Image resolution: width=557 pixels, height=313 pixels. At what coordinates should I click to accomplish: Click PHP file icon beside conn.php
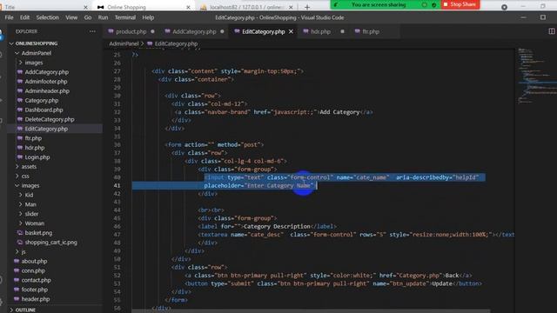click(x=17, y=270)
